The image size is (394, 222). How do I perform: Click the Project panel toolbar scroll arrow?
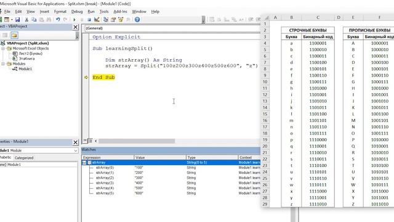click(x=77, y=36)
